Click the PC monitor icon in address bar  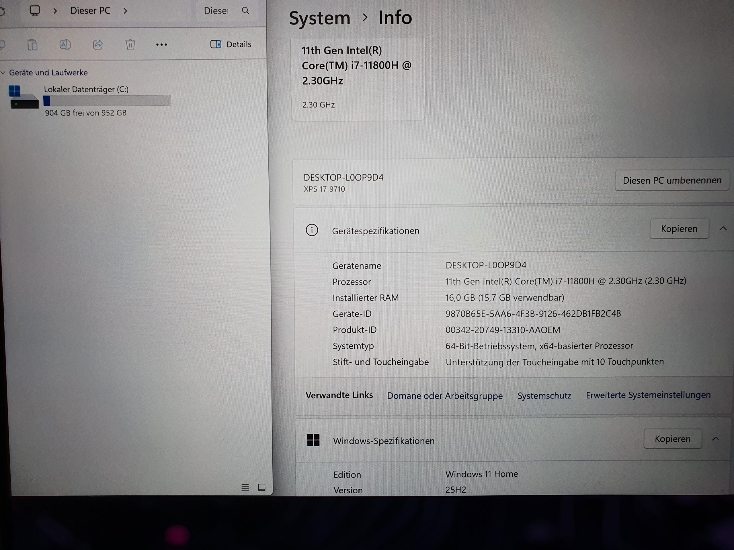tap(35, 11)
